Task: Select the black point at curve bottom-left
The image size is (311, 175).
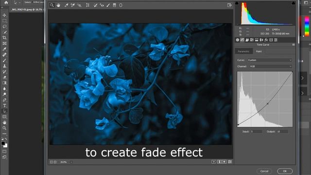Action: tap(238, 124)
